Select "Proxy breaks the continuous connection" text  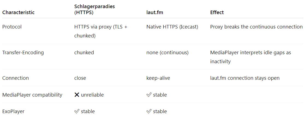click(x=256, y=27)
